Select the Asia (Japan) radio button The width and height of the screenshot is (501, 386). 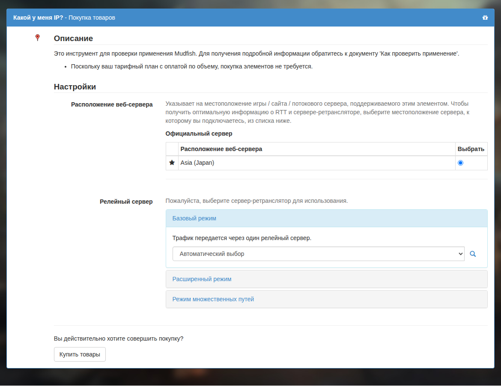pyautogui.click(x=460, y=163)
